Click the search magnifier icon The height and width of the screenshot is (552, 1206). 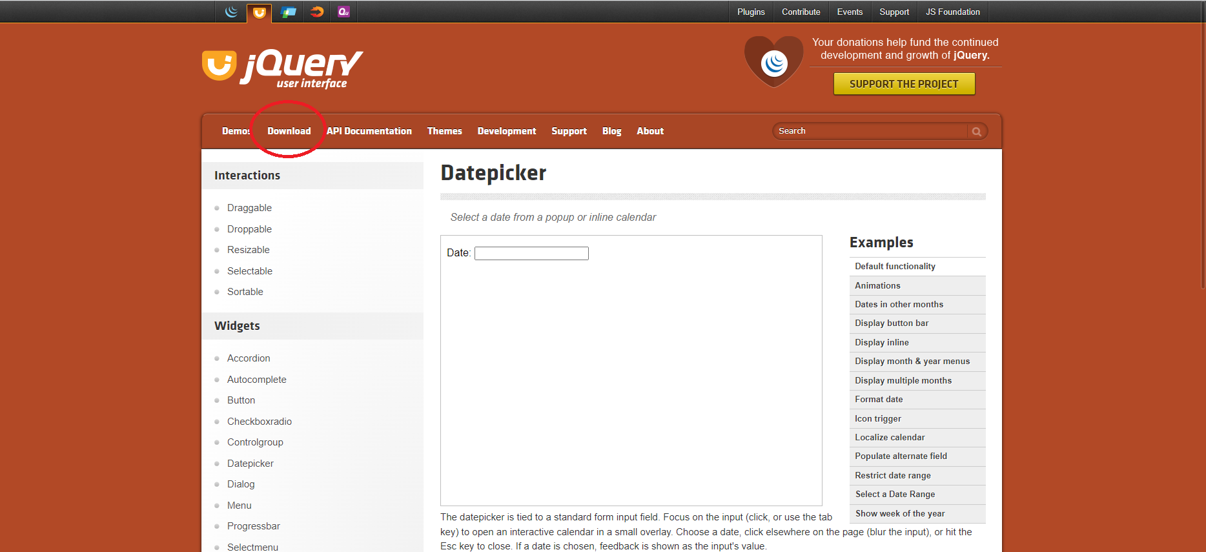coord(977,131)
